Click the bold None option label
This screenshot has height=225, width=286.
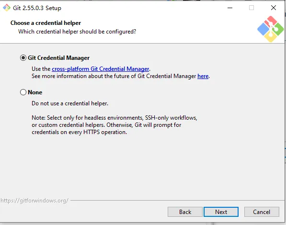click(x=35, y=92)
